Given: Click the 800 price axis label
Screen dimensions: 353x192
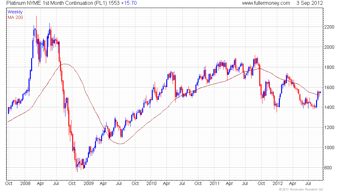Looking at the screenshot, I should click(328, 168).
